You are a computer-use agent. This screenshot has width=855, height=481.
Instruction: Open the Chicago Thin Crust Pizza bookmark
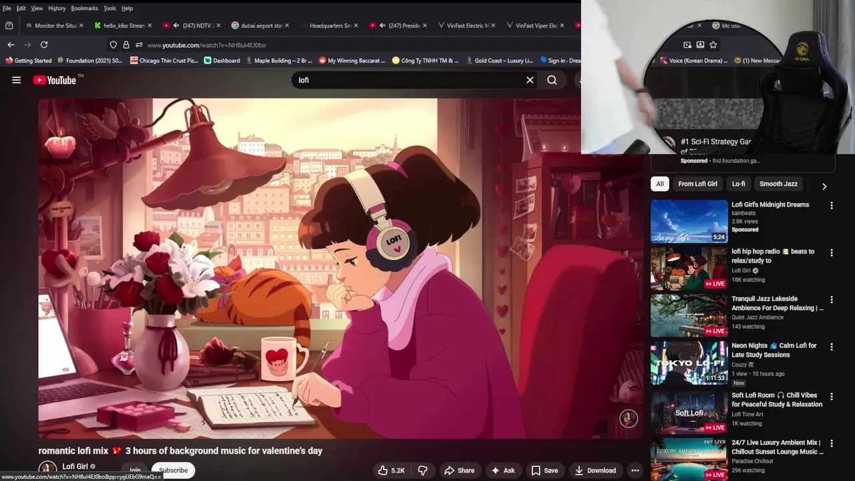tap(164, 60)
